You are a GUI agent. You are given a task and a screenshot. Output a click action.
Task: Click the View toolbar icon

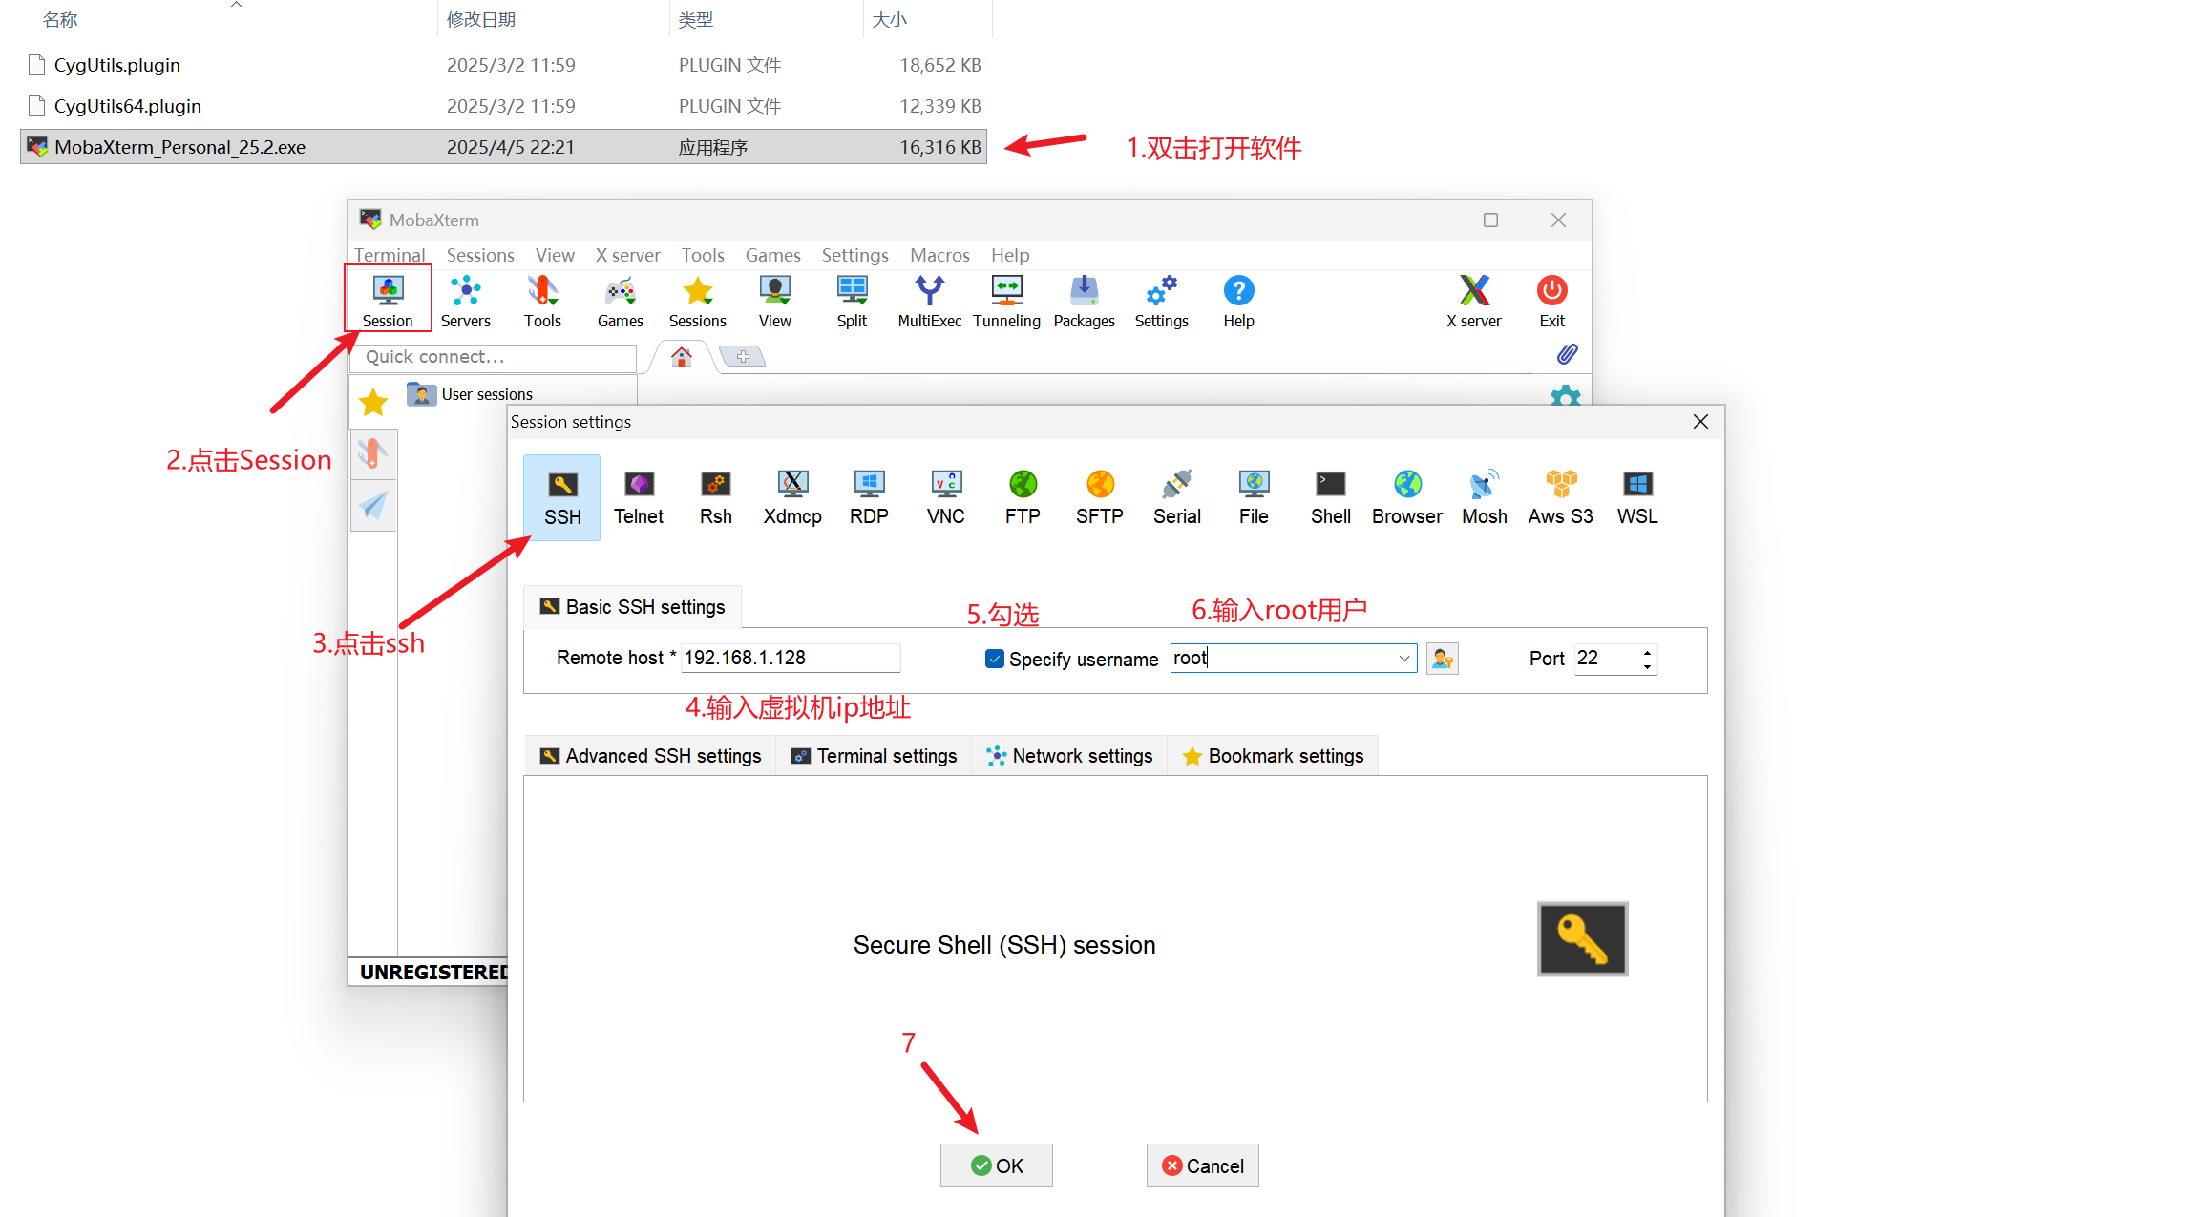coord(775,300)
